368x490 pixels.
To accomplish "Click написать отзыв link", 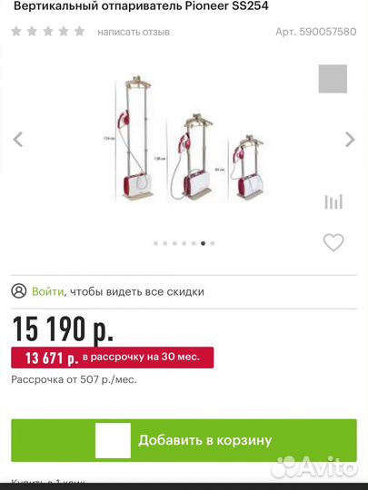I will tap(134, 32).
